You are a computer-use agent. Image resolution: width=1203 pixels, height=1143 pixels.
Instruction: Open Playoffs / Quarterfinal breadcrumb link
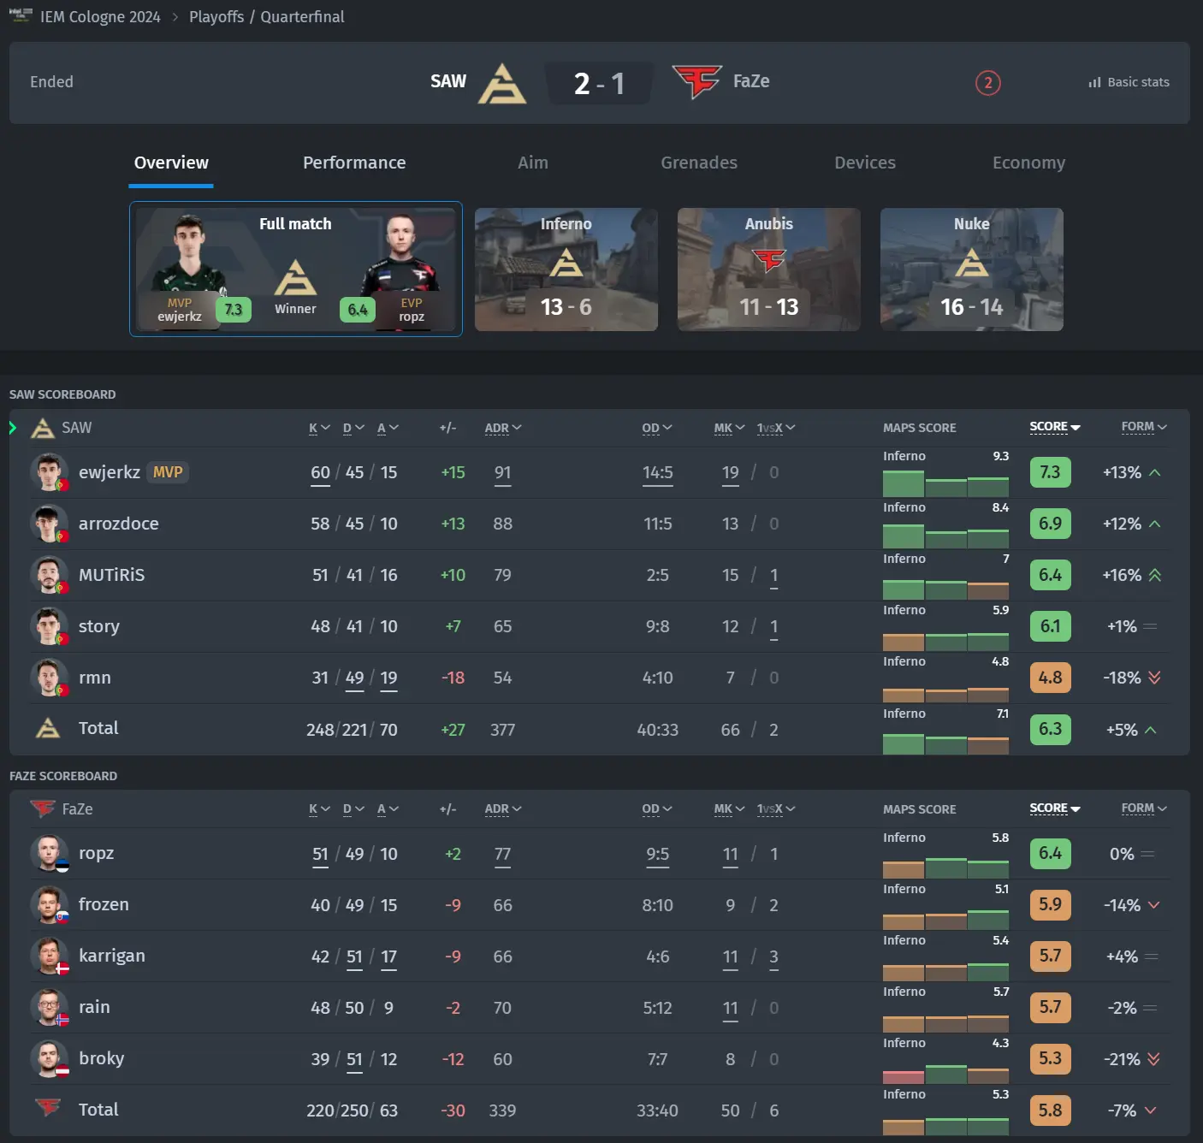pyautogui.click(x=267, y=17)
